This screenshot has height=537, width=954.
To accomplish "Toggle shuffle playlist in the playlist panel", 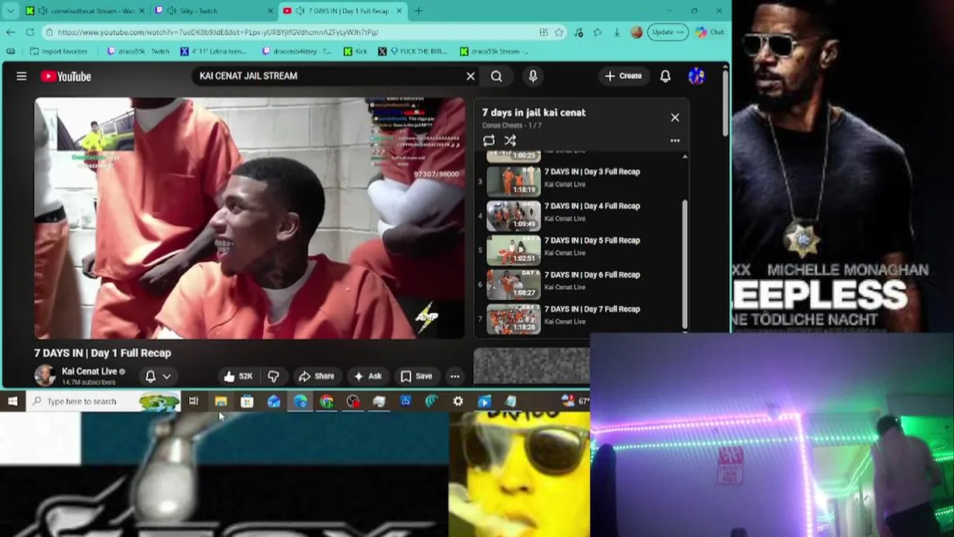I will (510, 140).
